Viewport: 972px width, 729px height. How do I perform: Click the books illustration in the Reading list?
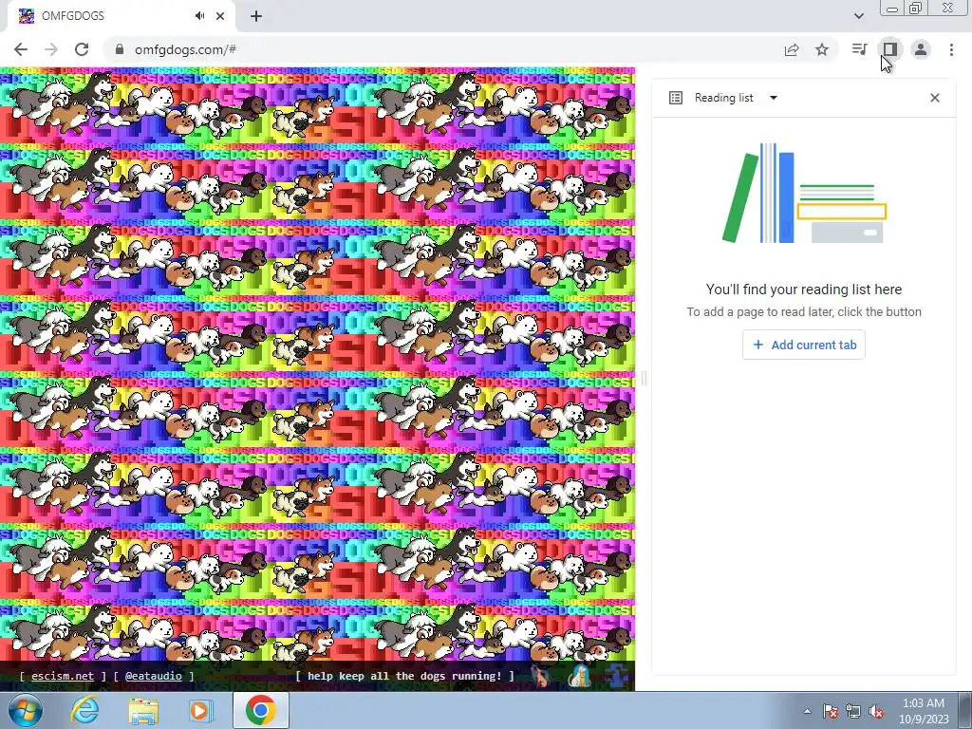click(804, 193)
